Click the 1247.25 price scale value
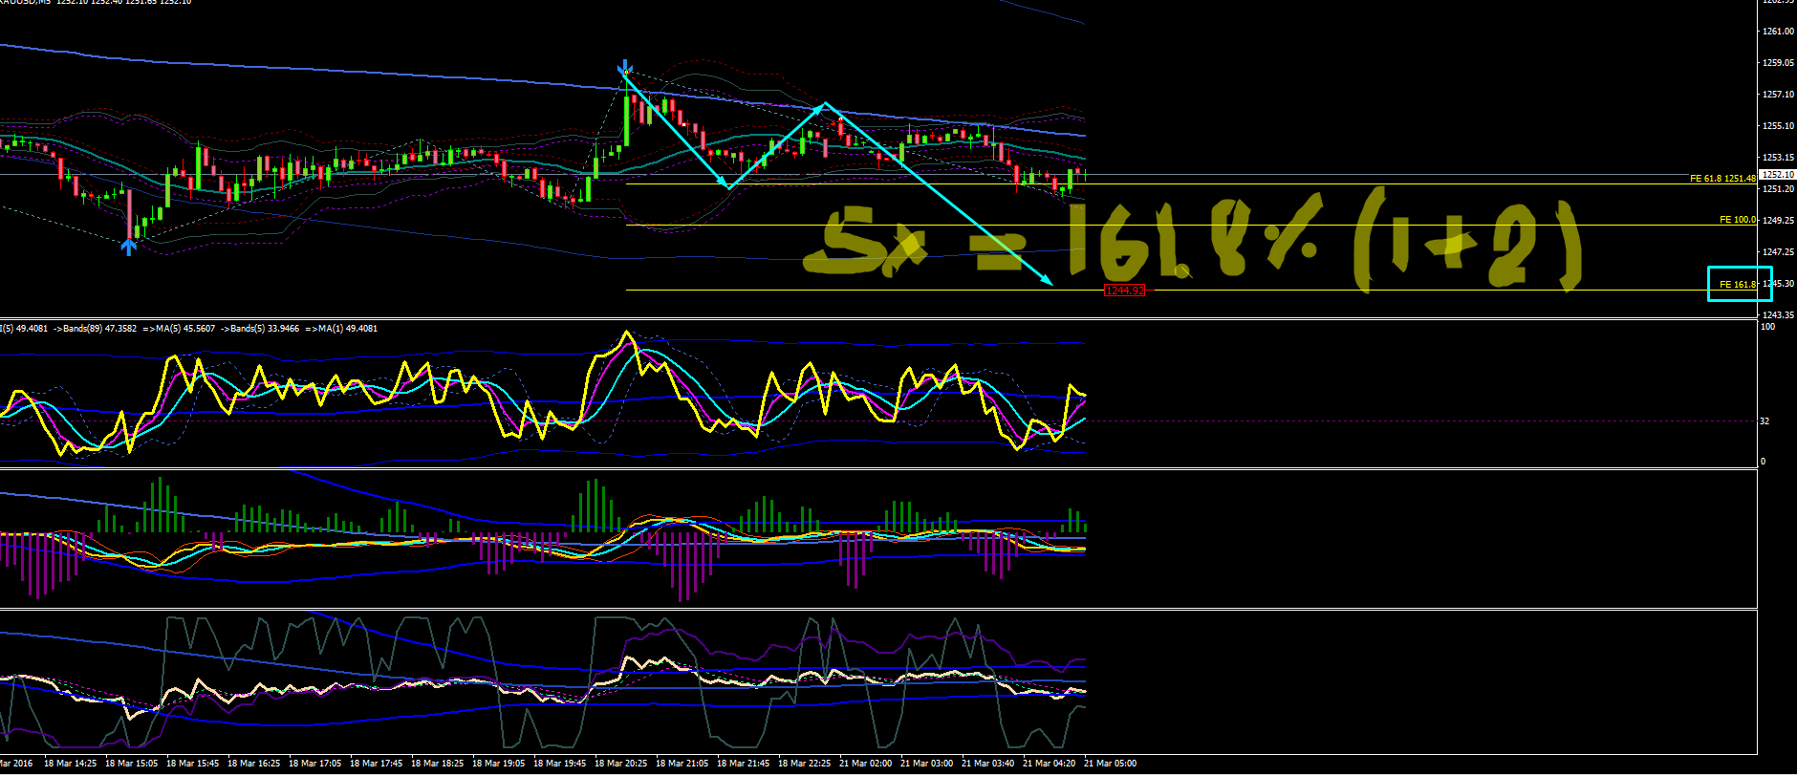The width and height of the screenshot is (1797, 776). pyautogui.click(x=1778, y=252)
